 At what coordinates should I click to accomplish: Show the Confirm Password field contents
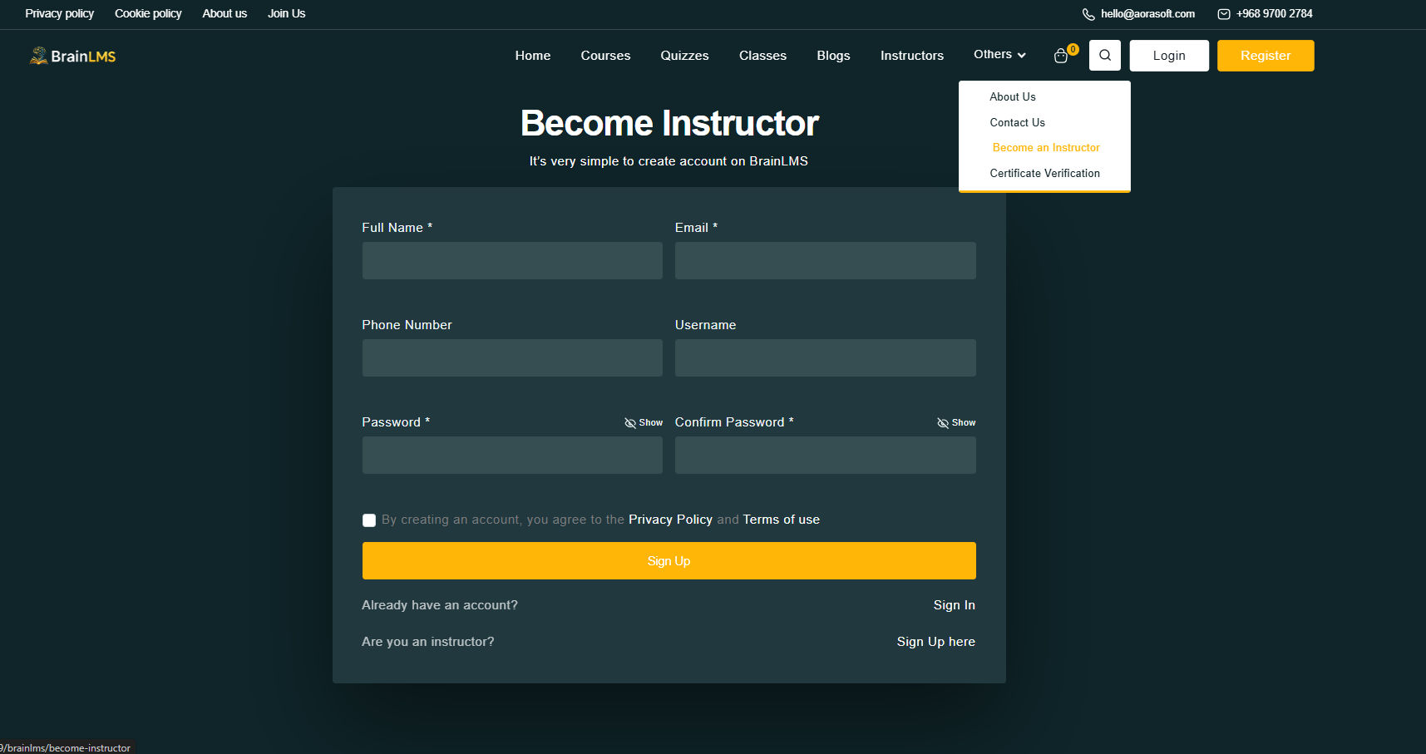(x=956, y=422)
